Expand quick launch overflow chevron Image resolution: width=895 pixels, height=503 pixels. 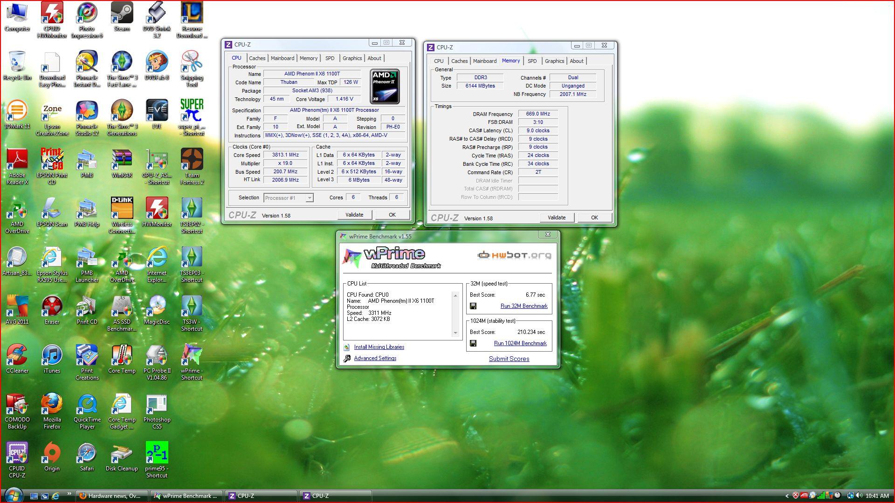point(69,494)
